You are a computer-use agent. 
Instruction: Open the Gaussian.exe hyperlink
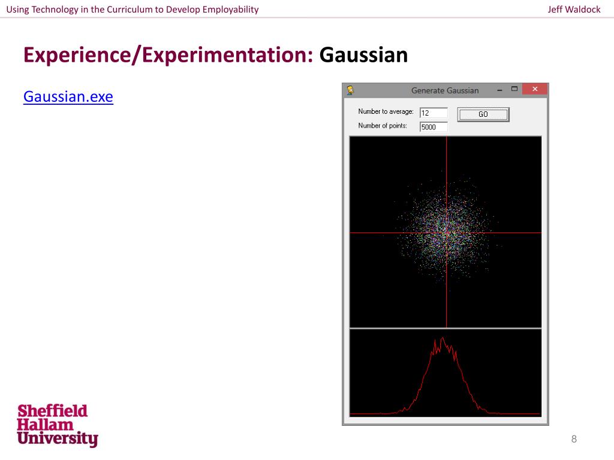coord(68,96)
